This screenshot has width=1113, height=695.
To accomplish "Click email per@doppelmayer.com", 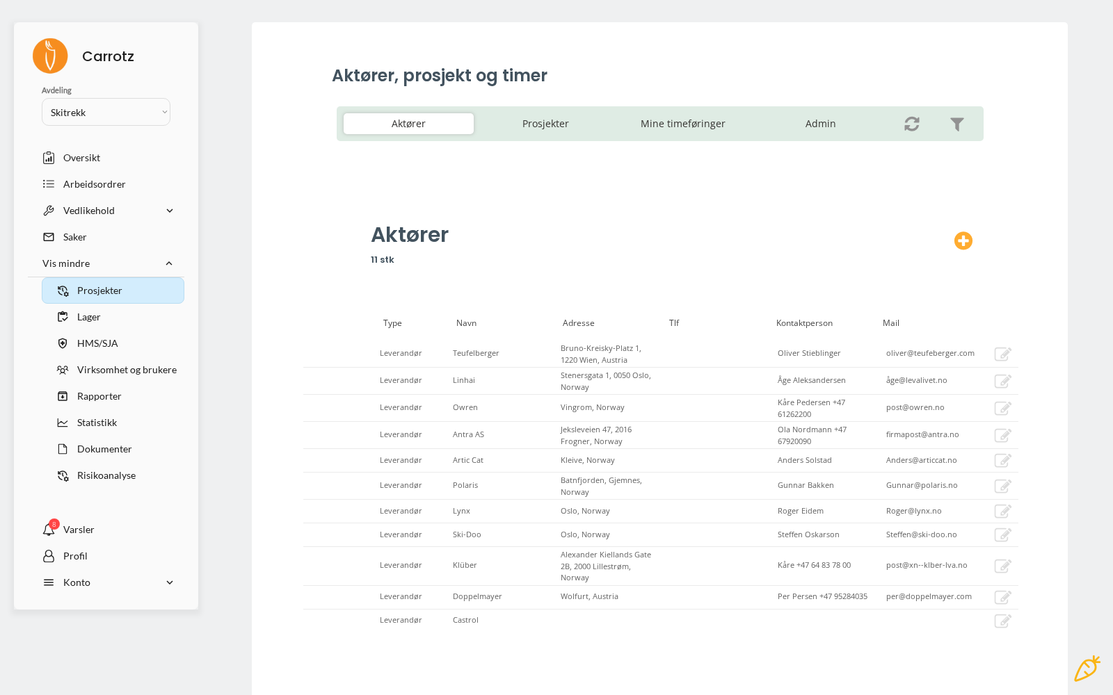I will coord(929,596).
